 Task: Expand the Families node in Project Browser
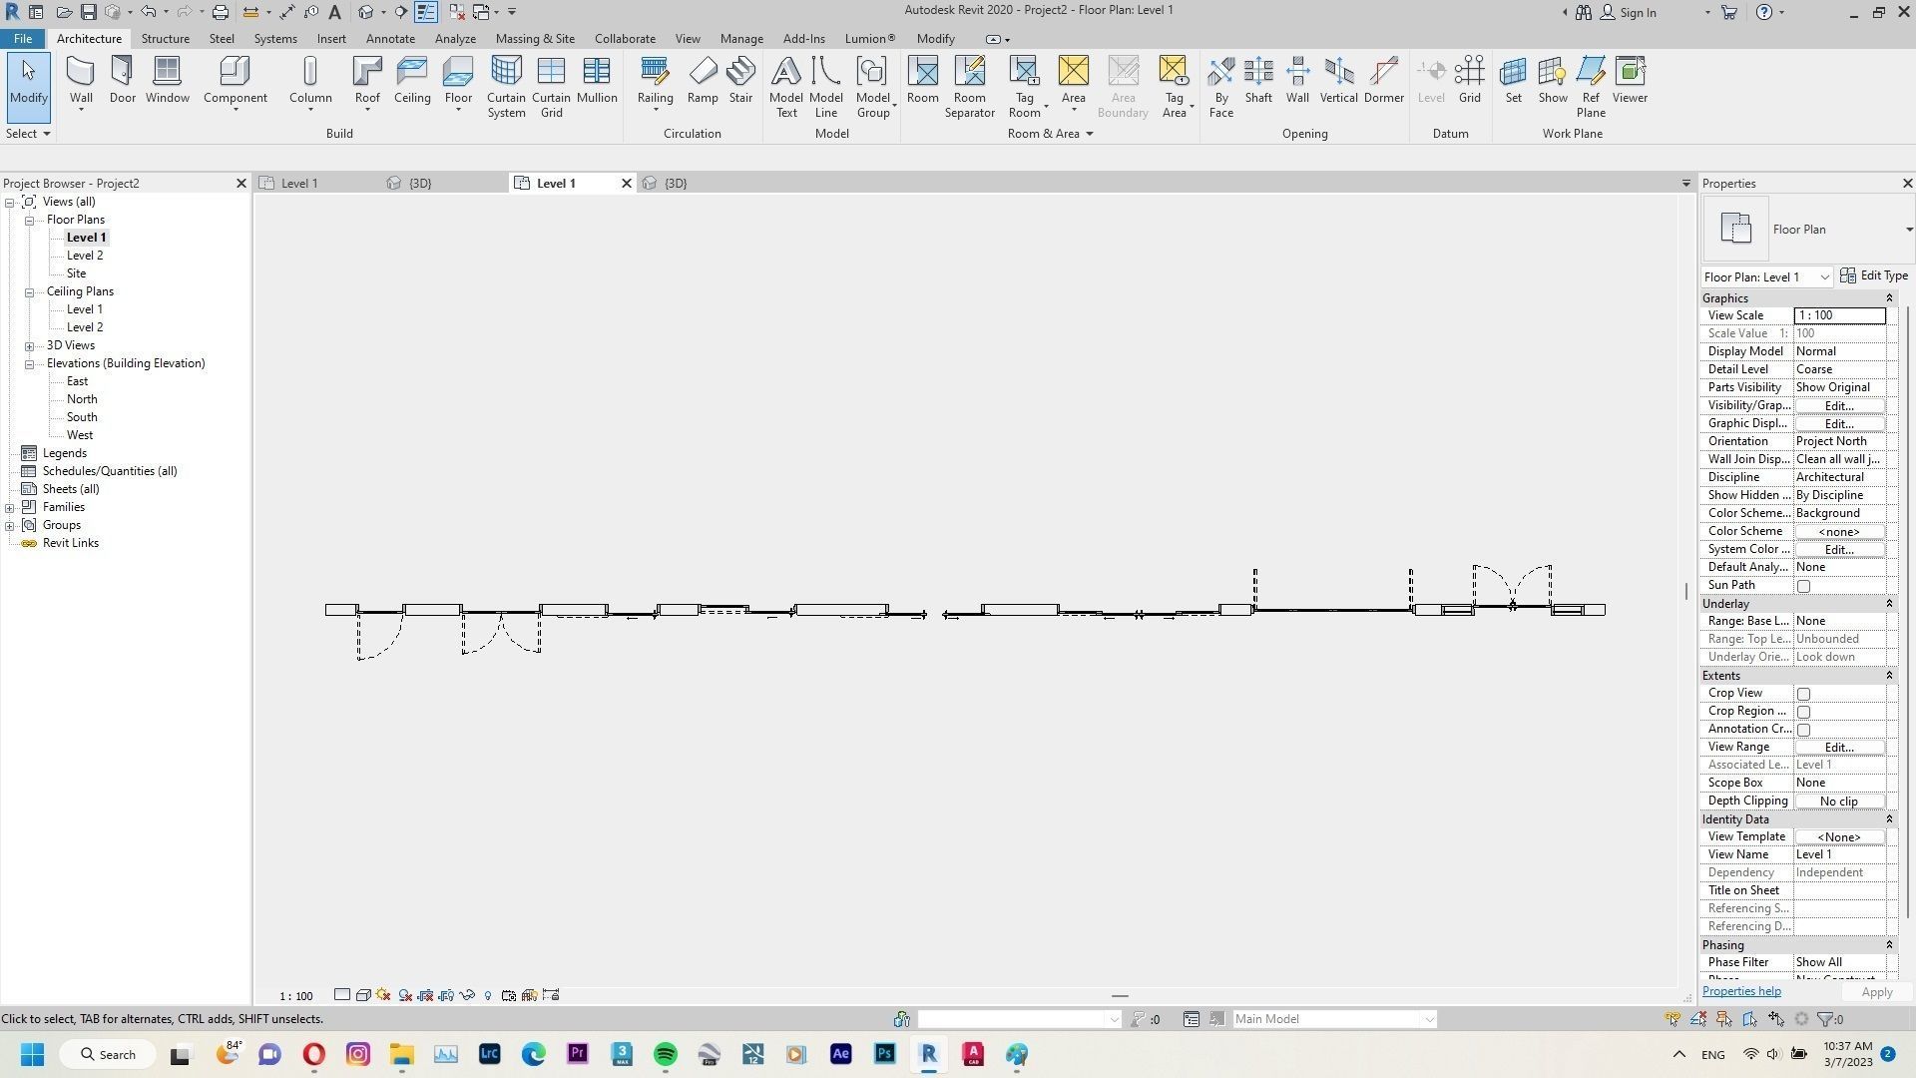10,507
